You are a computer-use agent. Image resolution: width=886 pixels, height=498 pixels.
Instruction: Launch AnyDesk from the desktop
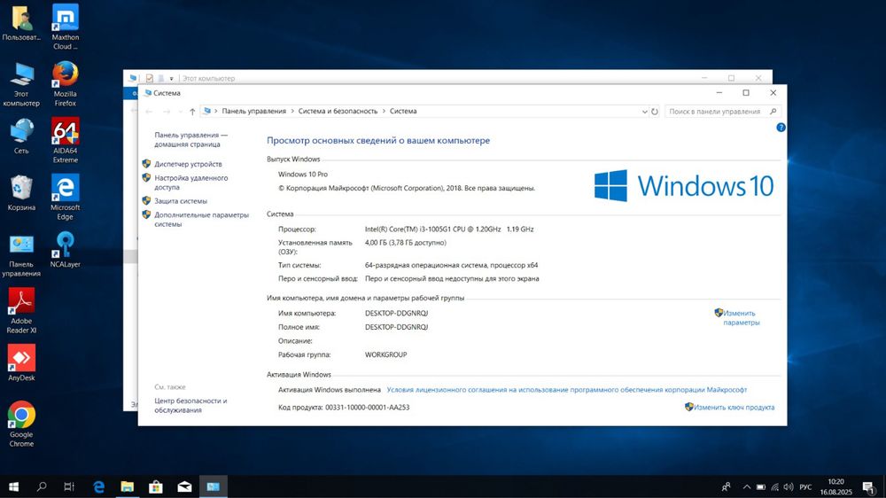pos(21,363)
